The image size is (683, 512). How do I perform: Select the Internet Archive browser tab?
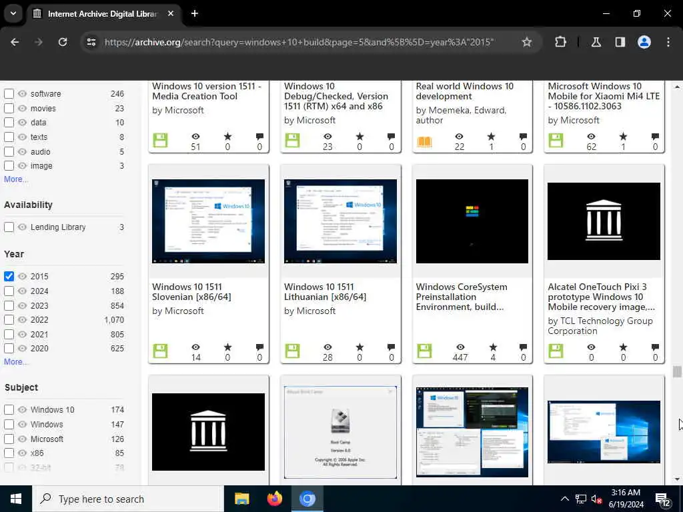[x=102, y=13]
